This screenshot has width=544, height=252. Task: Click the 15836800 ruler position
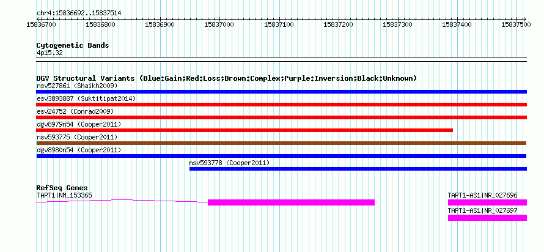pyautogui.click(x=100, y=24)
